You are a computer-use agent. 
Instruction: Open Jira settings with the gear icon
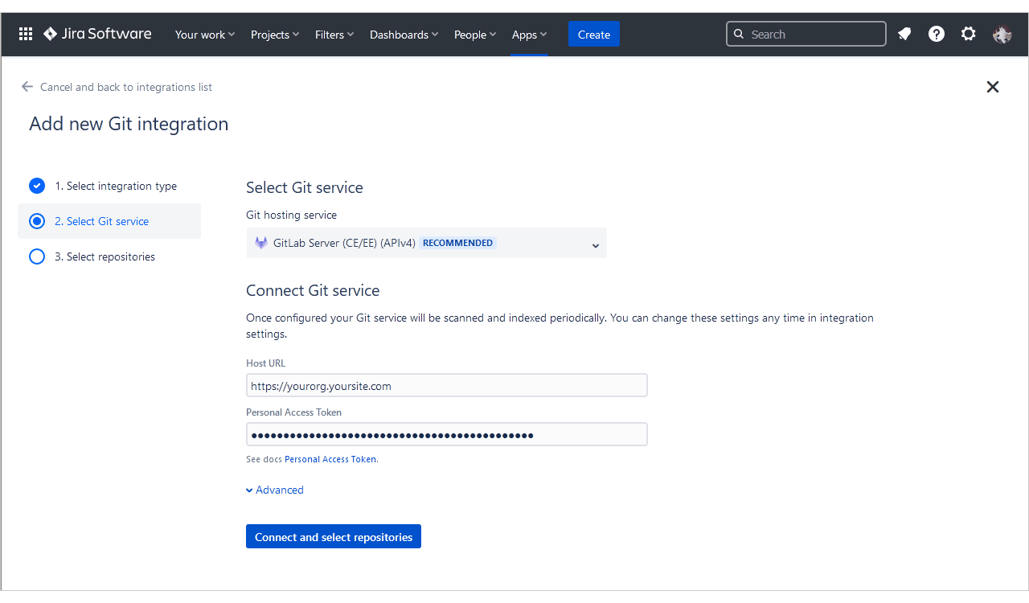tap(968, 34)
